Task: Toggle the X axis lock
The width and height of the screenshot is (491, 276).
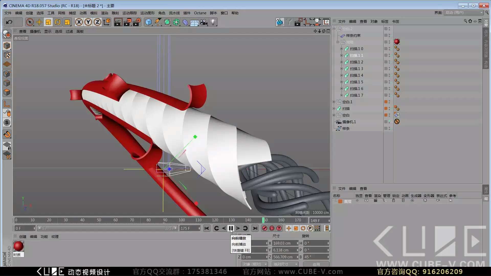Action: (x=79, y=22)
